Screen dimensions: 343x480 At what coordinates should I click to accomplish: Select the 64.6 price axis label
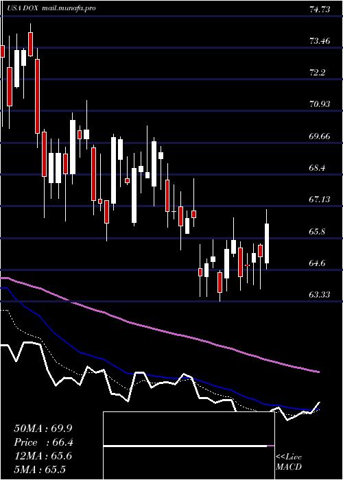318,263
